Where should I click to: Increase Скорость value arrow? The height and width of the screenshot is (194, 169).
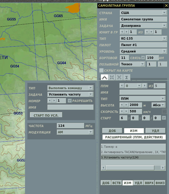pyautogui.click(x=126, y=111)
